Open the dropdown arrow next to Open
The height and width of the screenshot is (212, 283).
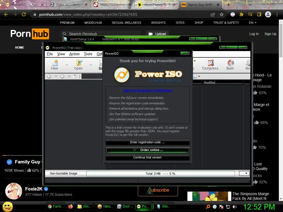click(x=91, y=65)
